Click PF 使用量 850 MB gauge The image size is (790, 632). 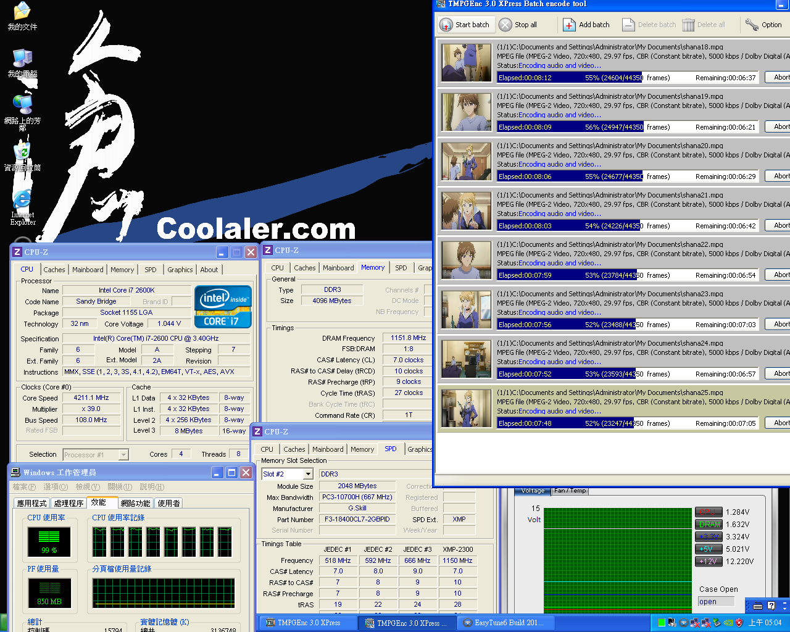pos(49,592)
